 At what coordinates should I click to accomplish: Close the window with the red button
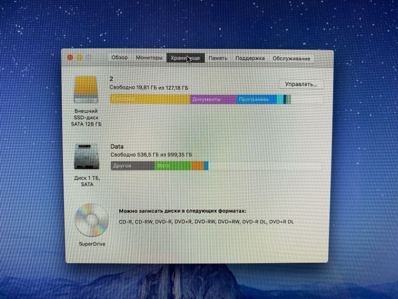click(x=70, y=58)
